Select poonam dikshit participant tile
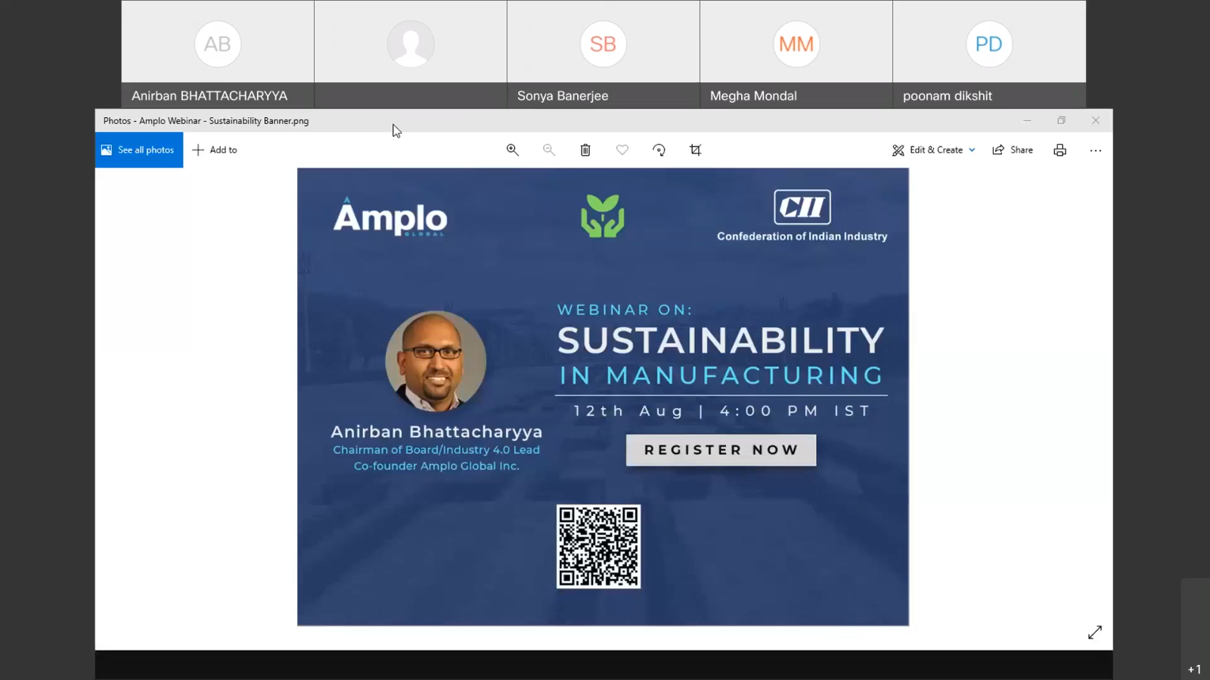 click(989, 54)
